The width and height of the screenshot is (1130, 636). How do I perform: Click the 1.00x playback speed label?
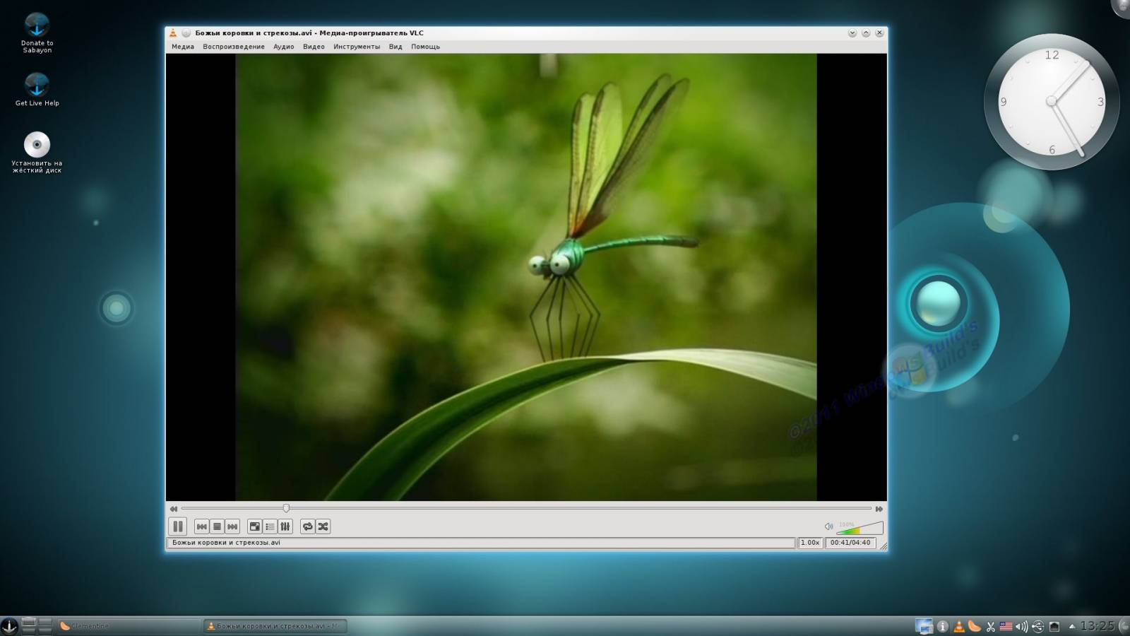click(810, 543)
